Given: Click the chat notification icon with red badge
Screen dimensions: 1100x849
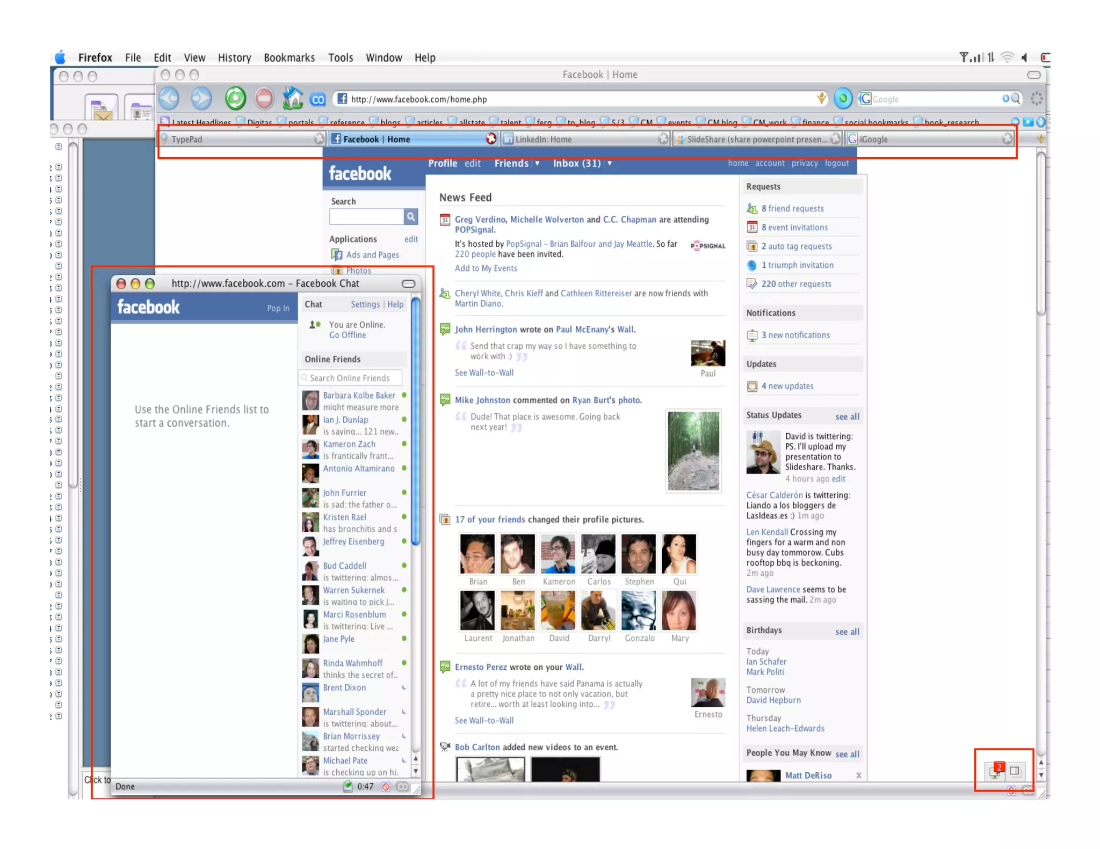Looking at the screenshot, I should click(x=996, y=771).
